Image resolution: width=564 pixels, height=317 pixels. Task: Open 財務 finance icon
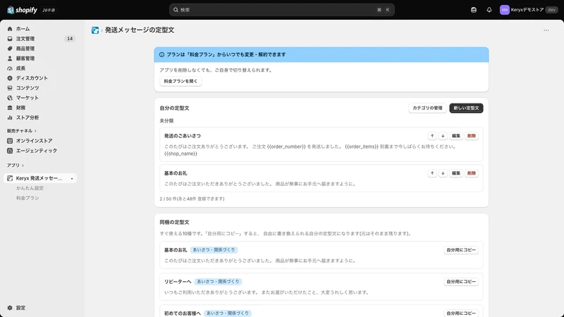click(10, 108)
